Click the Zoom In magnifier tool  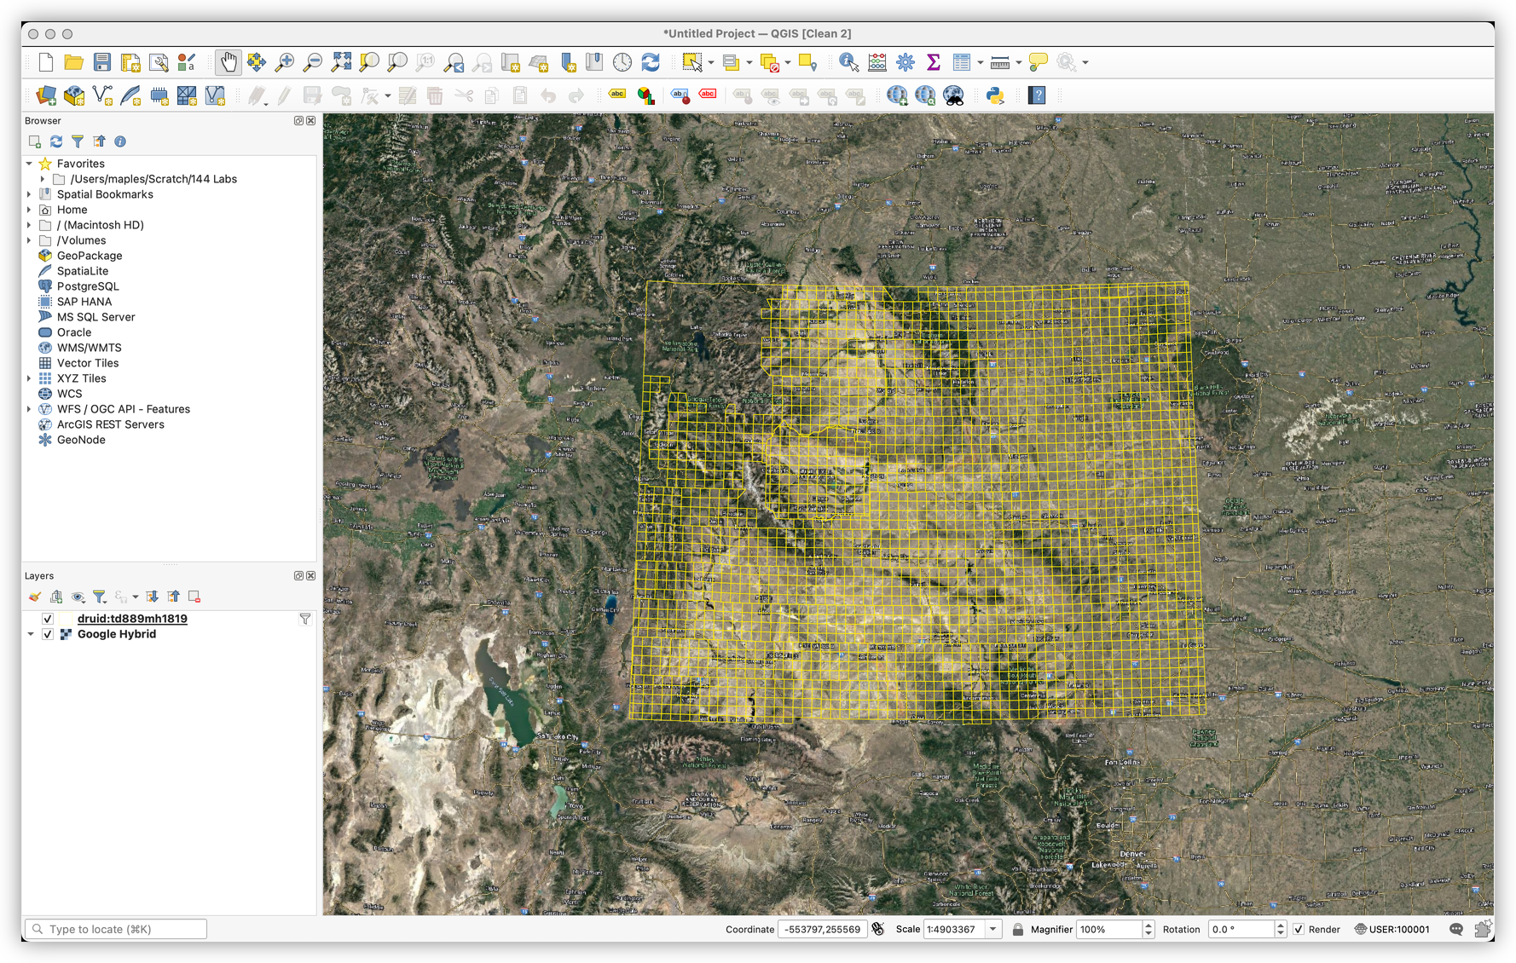285,62
